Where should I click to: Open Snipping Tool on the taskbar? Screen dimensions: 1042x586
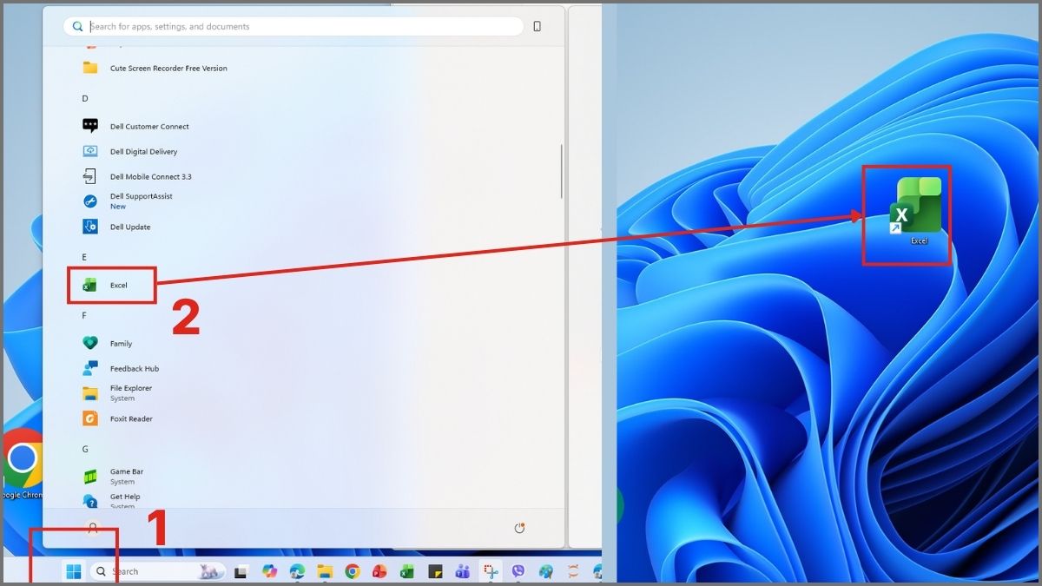click(491, 571)
